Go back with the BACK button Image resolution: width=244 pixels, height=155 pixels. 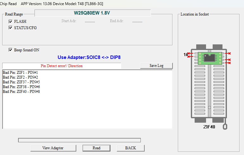(x=130, y=148)
